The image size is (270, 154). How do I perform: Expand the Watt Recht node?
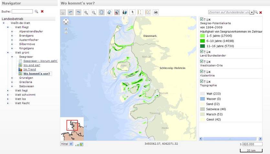tap(8, 103)
